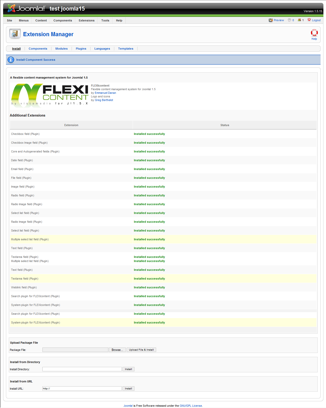Focus the Install URL input field
Image resolution: width=326 pixels, height=408 pixels.
coord(82,389)
